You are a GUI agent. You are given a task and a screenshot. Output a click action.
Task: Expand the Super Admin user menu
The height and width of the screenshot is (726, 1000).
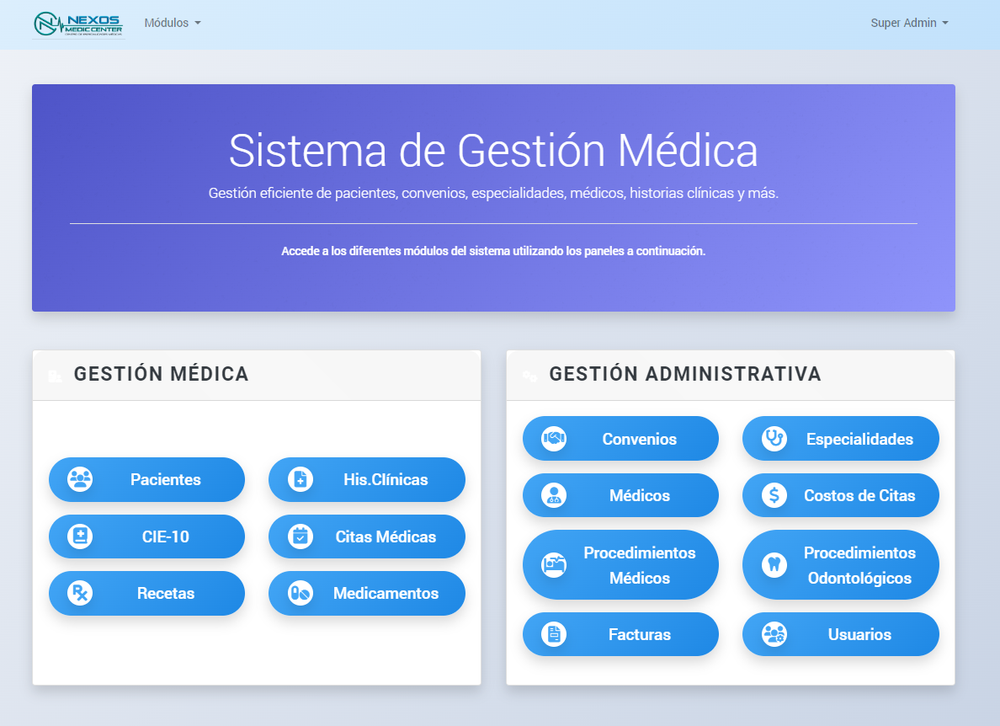pos(908,24)
